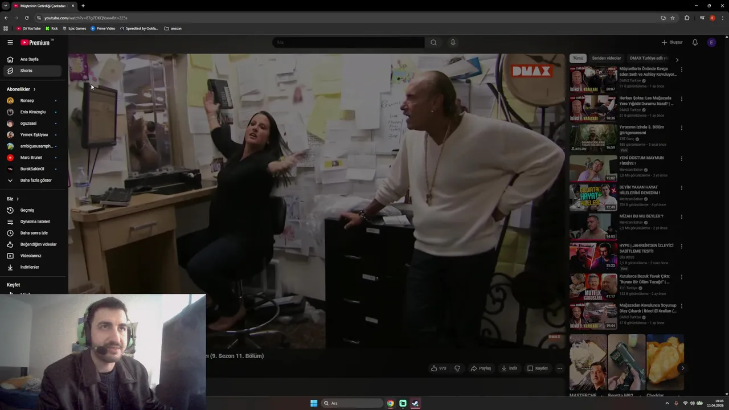Open Ronsep channel subscription
This screenshot has height=410, width=729.
tap(32, 101)
